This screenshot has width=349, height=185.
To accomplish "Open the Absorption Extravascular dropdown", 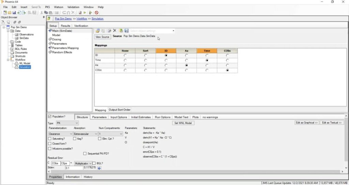I will click(x=86, y=134).
